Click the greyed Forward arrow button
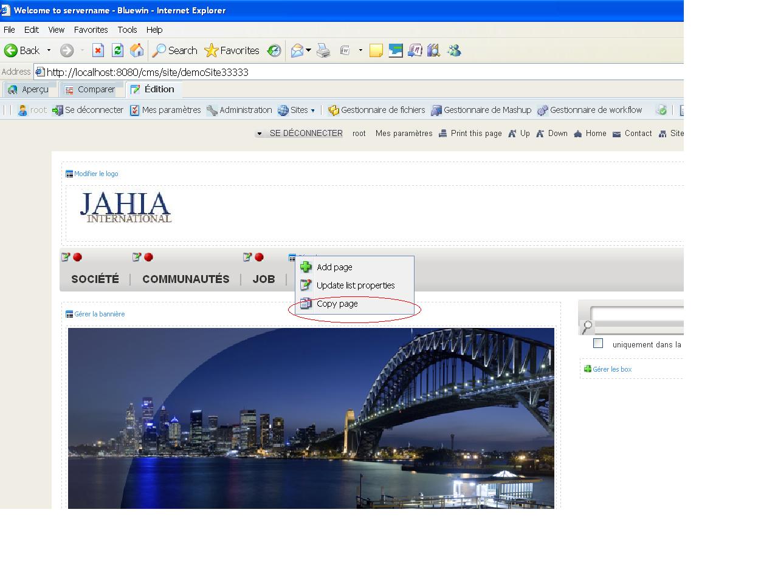Viewport: 778px width, 583px height. coord(67,50)
